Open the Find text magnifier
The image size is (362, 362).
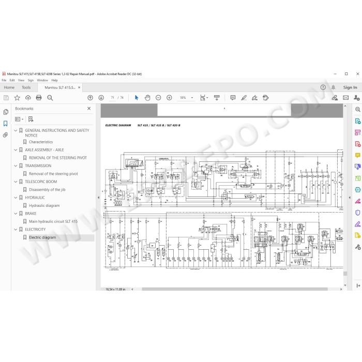coord(50,98)
